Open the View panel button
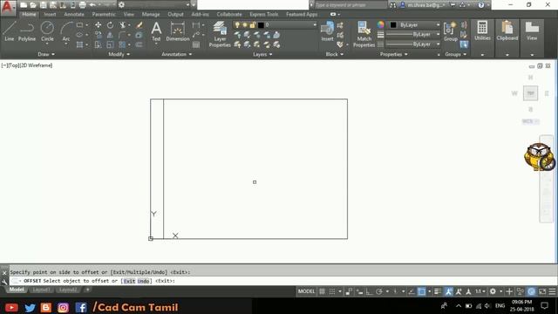 pyautogui.click(x=532, y=31)
